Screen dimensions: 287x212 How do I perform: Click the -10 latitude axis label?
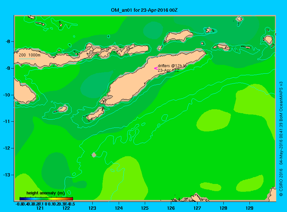(7, 95)
